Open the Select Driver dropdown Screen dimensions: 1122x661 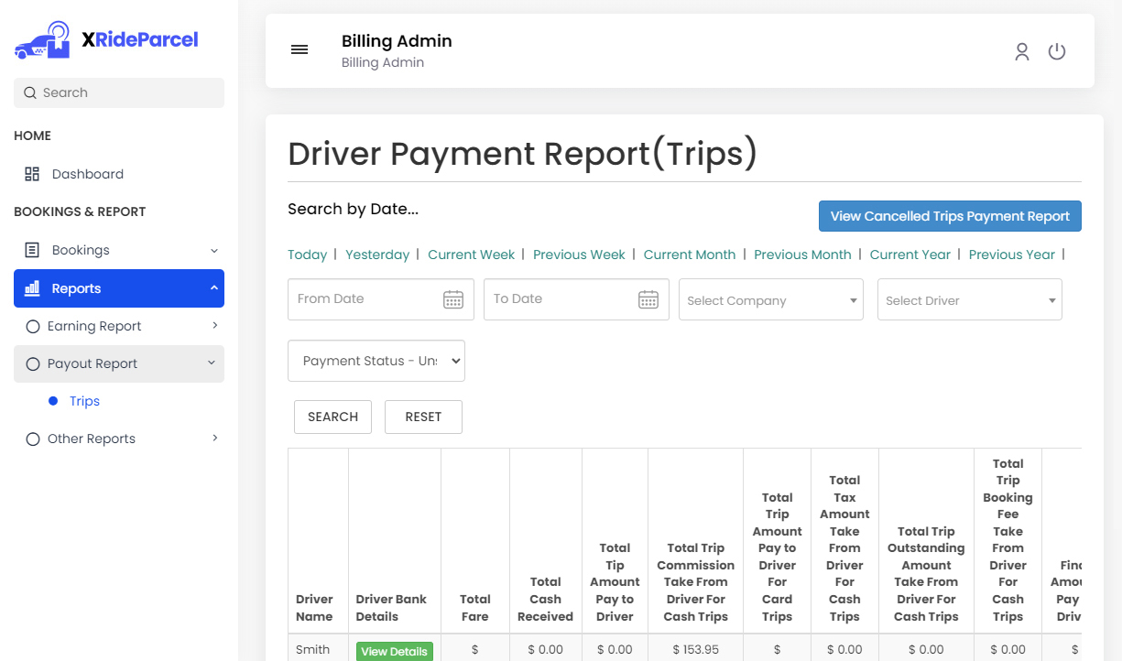969,300
